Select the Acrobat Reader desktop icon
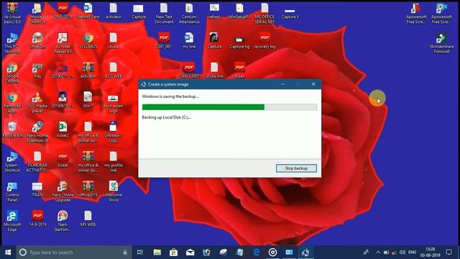This screenshot has width=460, height=259. point(63,43)
